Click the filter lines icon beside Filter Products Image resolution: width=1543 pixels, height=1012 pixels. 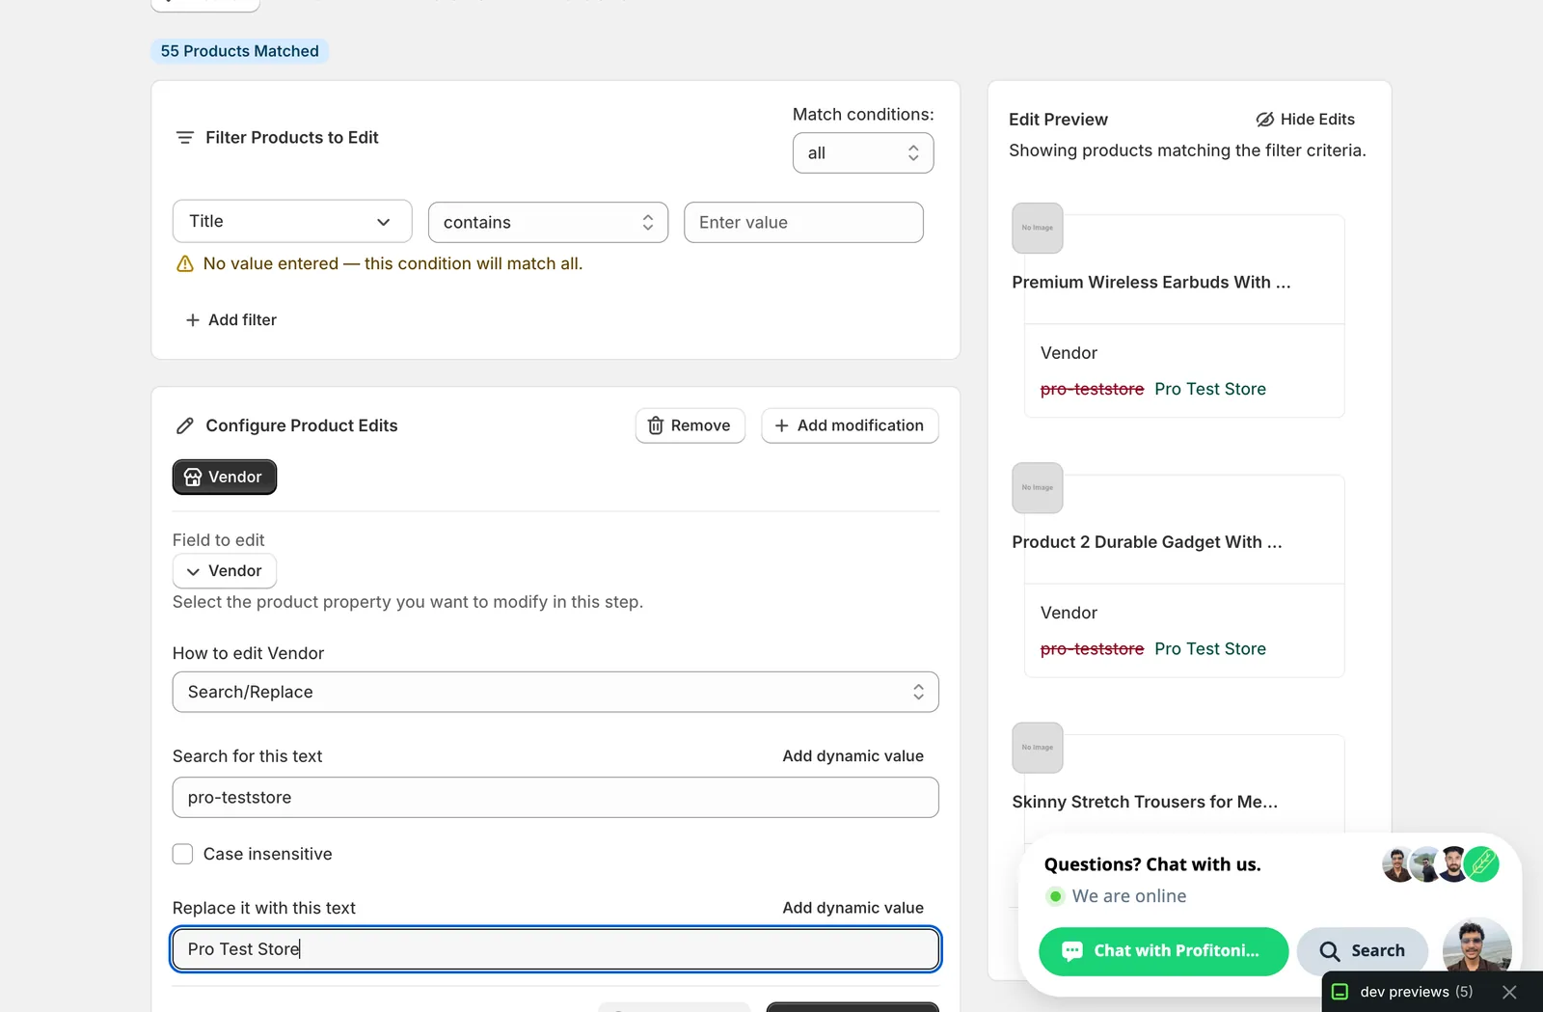tap(185, 138)
